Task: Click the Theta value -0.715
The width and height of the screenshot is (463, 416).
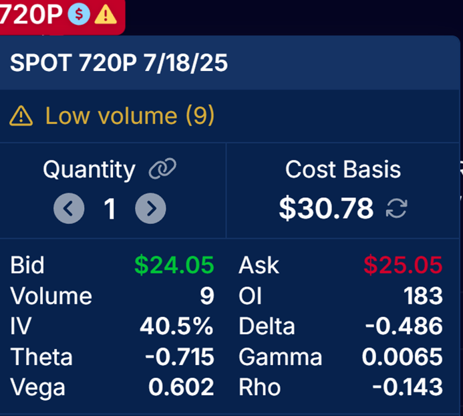Action: (180, 357)
